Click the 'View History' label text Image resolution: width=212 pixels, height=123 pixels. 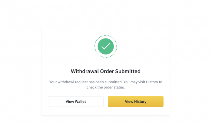pos(136,101)
